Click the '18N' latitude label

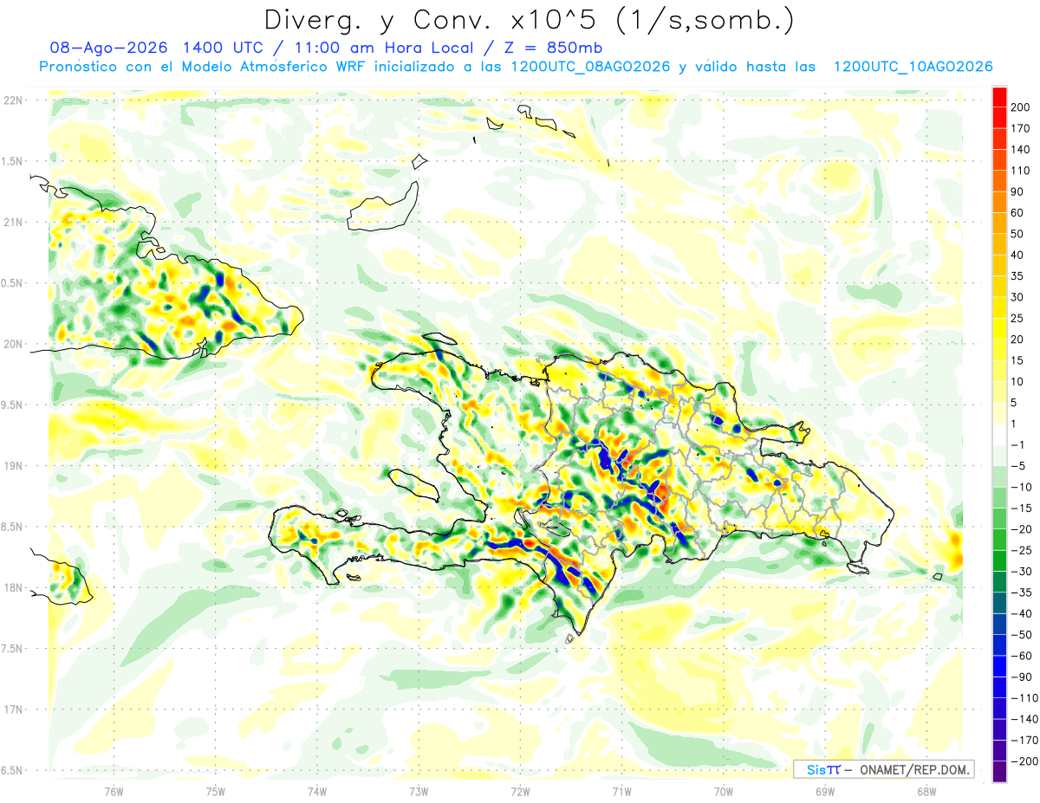tap(12, 587)
